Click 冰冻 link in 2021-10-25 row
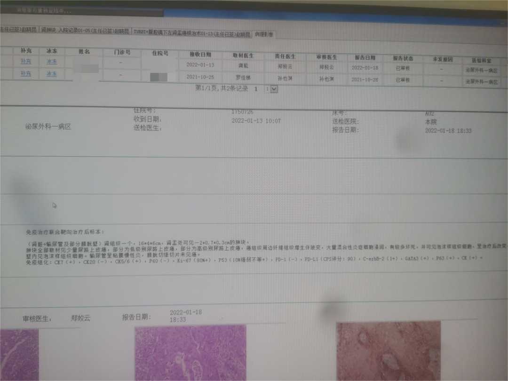 coord(52,74)
